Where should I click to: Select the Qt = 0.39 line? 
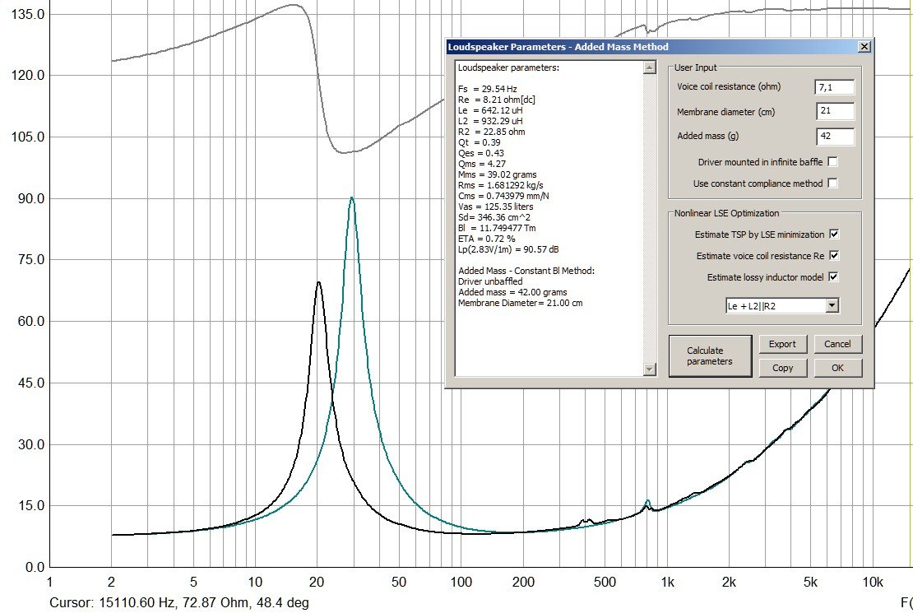480,142
